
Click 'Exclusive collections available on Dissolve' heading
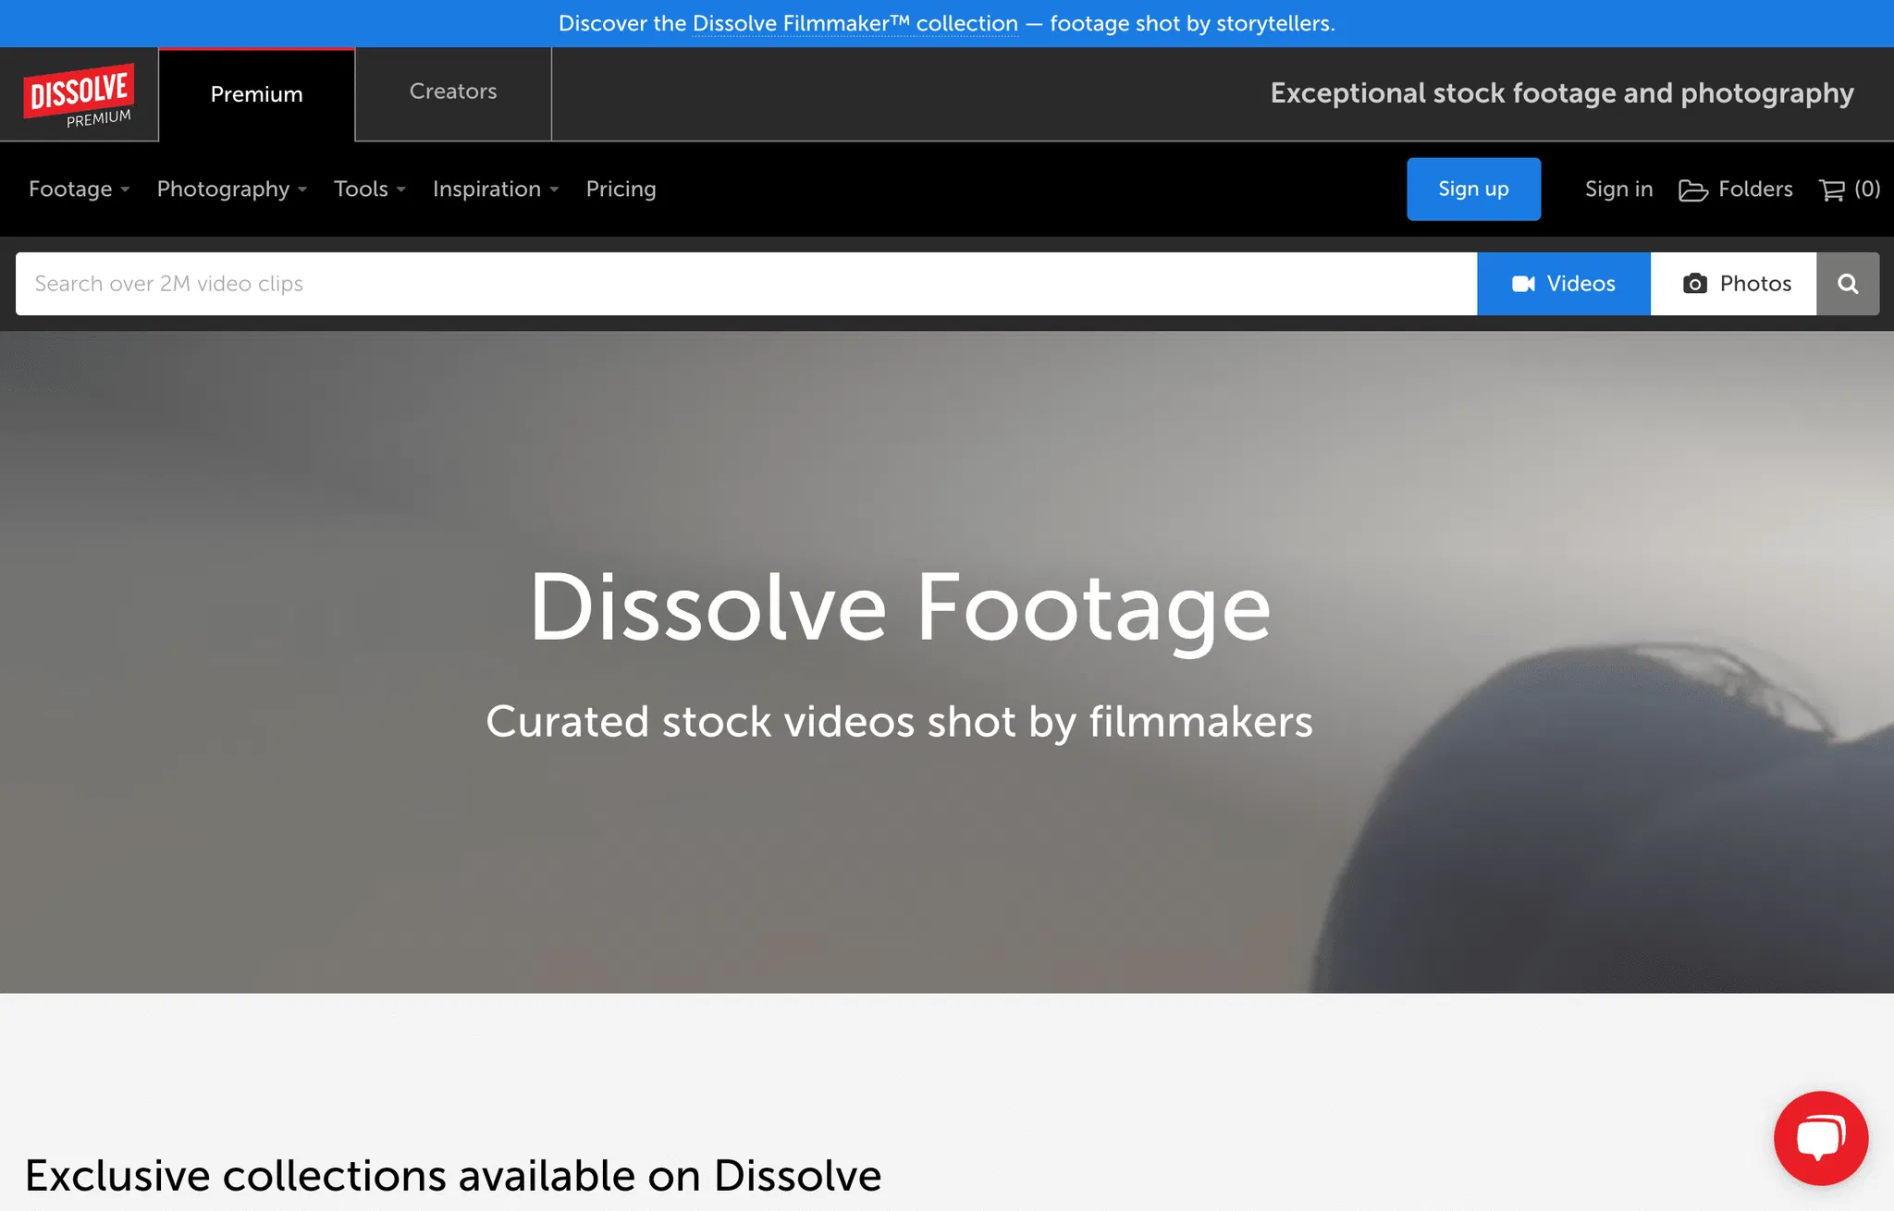pyautogui.click(x=453, y=1176)
